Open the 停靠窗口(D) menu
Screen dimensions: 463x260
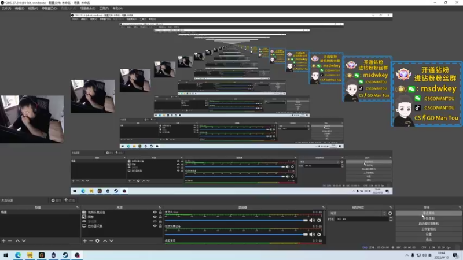pos(49,8)
